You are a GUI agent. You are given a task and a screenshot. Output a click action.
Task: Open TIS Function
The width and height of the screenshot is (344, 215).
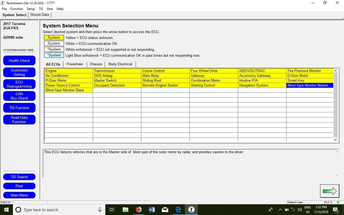click(19, 108)
